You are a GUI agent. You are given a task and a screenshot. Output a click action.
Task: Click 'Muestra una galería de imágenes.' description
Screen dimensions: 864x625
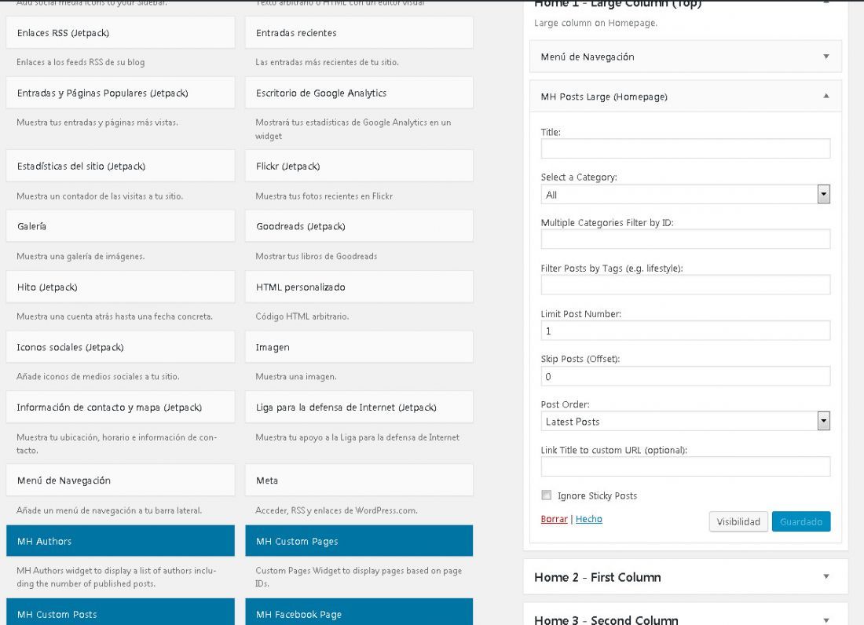(80, 256)
